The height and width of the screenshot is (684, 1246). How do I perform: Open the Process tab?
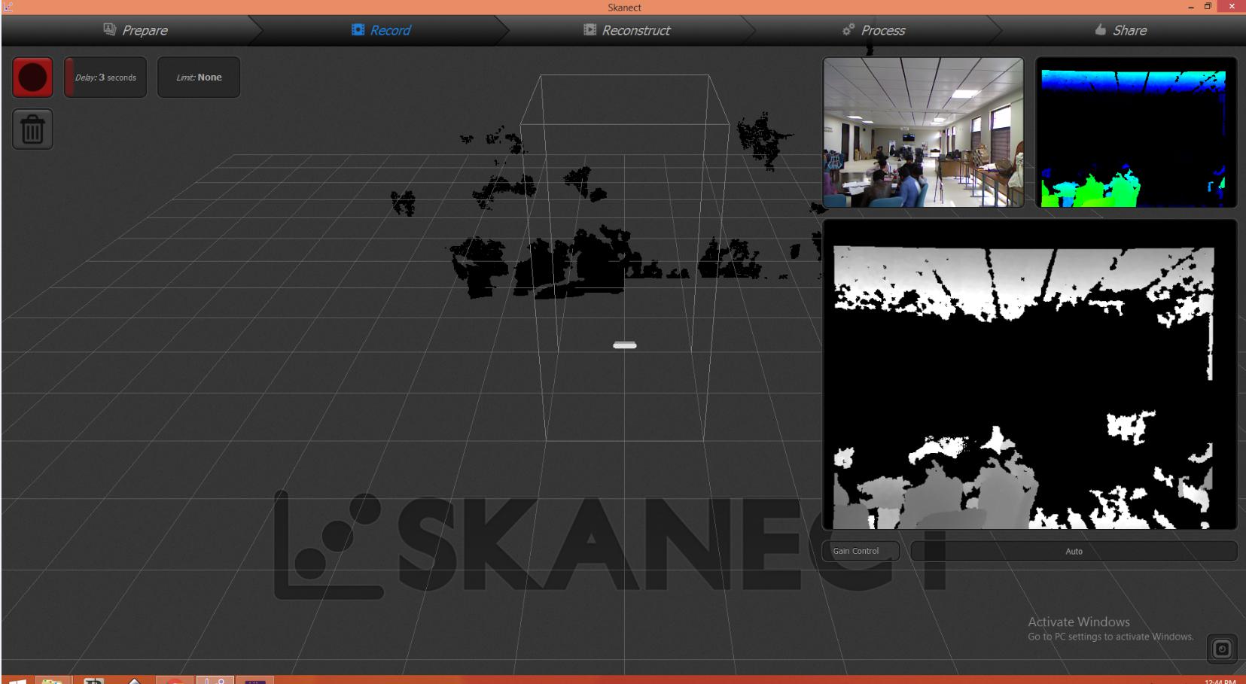[873, 30]
